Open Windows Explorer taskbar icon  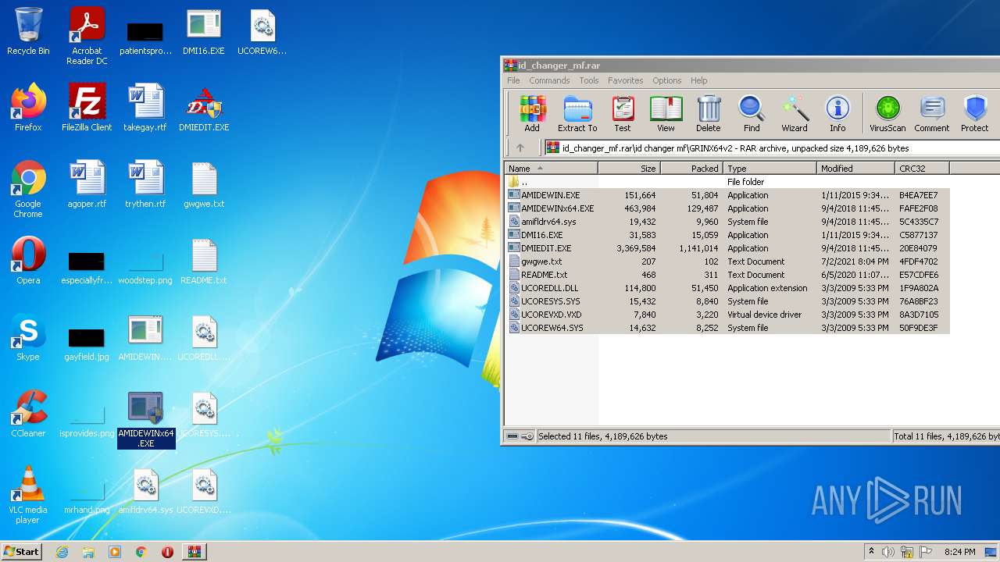(88, 552)
